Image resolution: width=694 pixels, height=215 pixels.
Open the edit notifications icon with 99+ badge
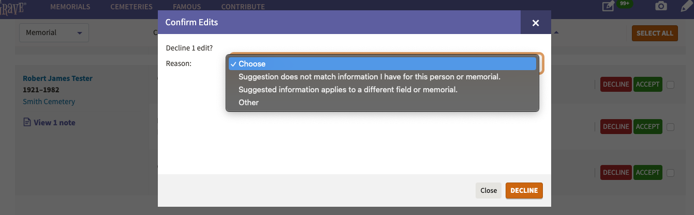point(608,6)
